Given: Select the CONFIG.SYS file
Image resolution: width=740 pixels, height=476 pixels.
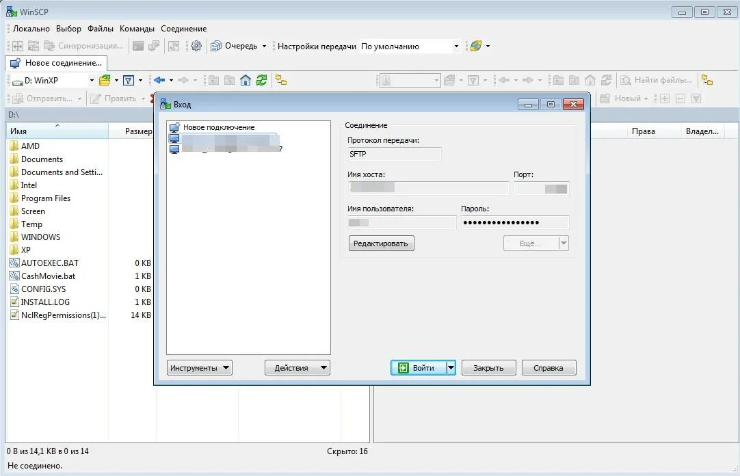Looking at the screenshot, I should [x=38, y=289].
